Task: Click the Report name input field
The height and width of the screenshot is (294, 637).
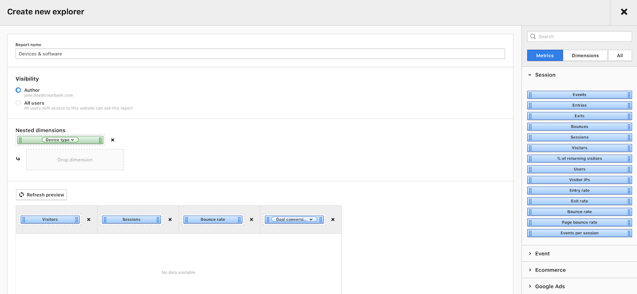Action: (260, 53)
